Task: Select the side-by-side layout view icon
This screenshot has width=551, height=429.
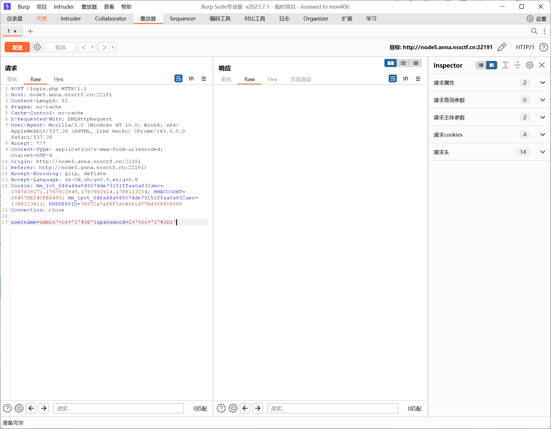Action: tap(390, 63)
